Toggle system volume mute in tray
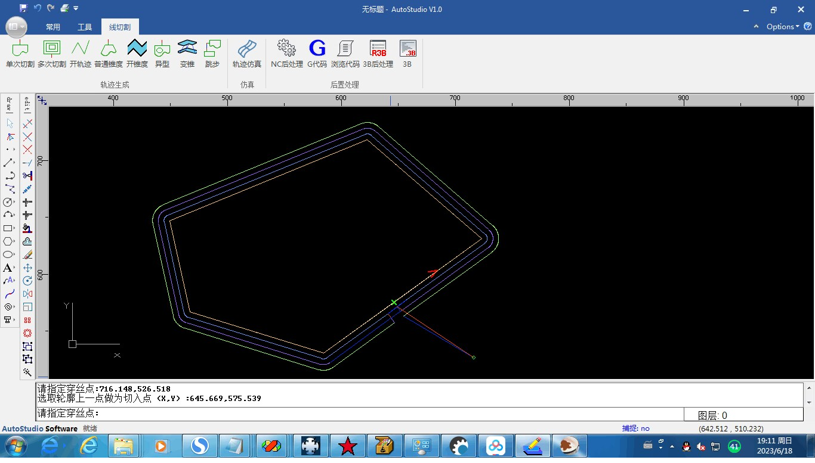 click(702, 446)
